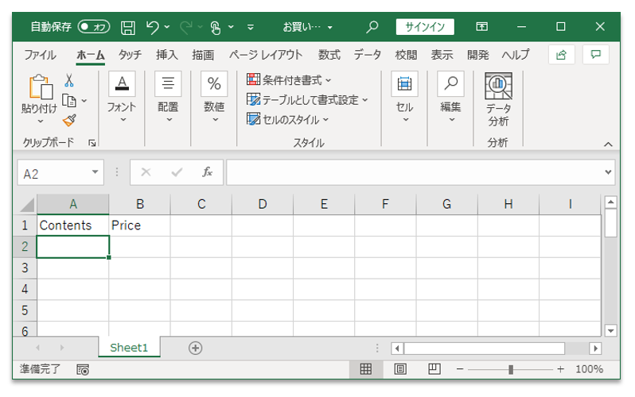Collapse the ribbon with the chevron
Viewport: 635px width, 397px height.
[x=608, y=145]
